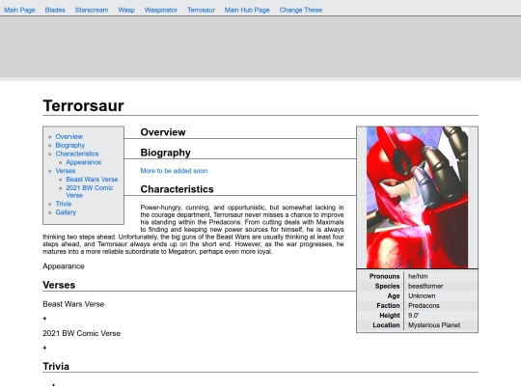Click the Age label in infobox
This screenshot has width=521, height=391.
click(x=394, y=296)
